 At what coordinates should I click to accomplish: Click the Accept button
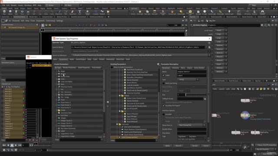tap(195, 146)
